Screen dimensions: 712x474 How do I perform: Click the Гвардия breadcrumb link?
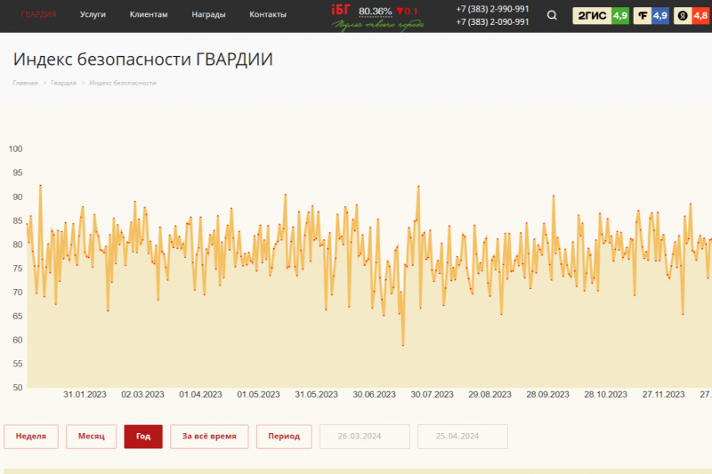63,83
